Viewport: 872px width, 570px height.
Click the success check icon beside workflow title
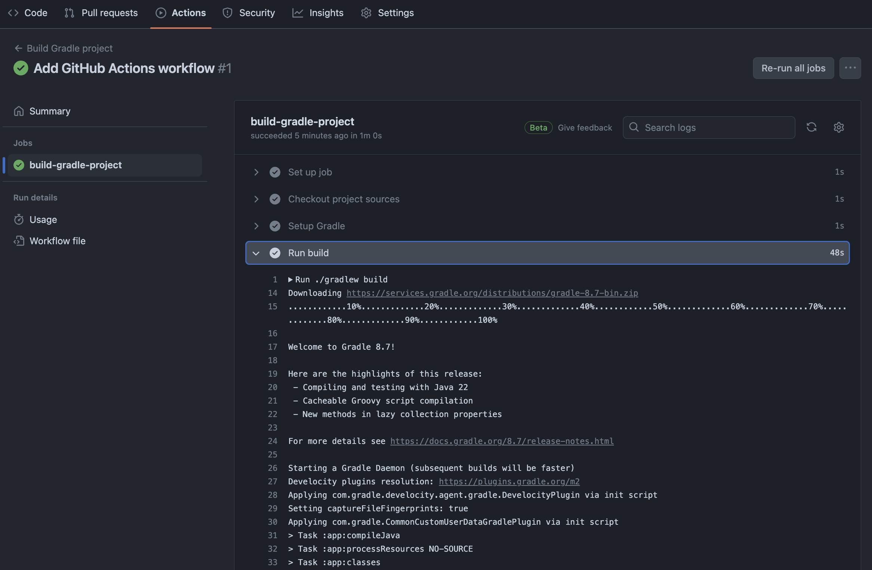tap(21, 68)
